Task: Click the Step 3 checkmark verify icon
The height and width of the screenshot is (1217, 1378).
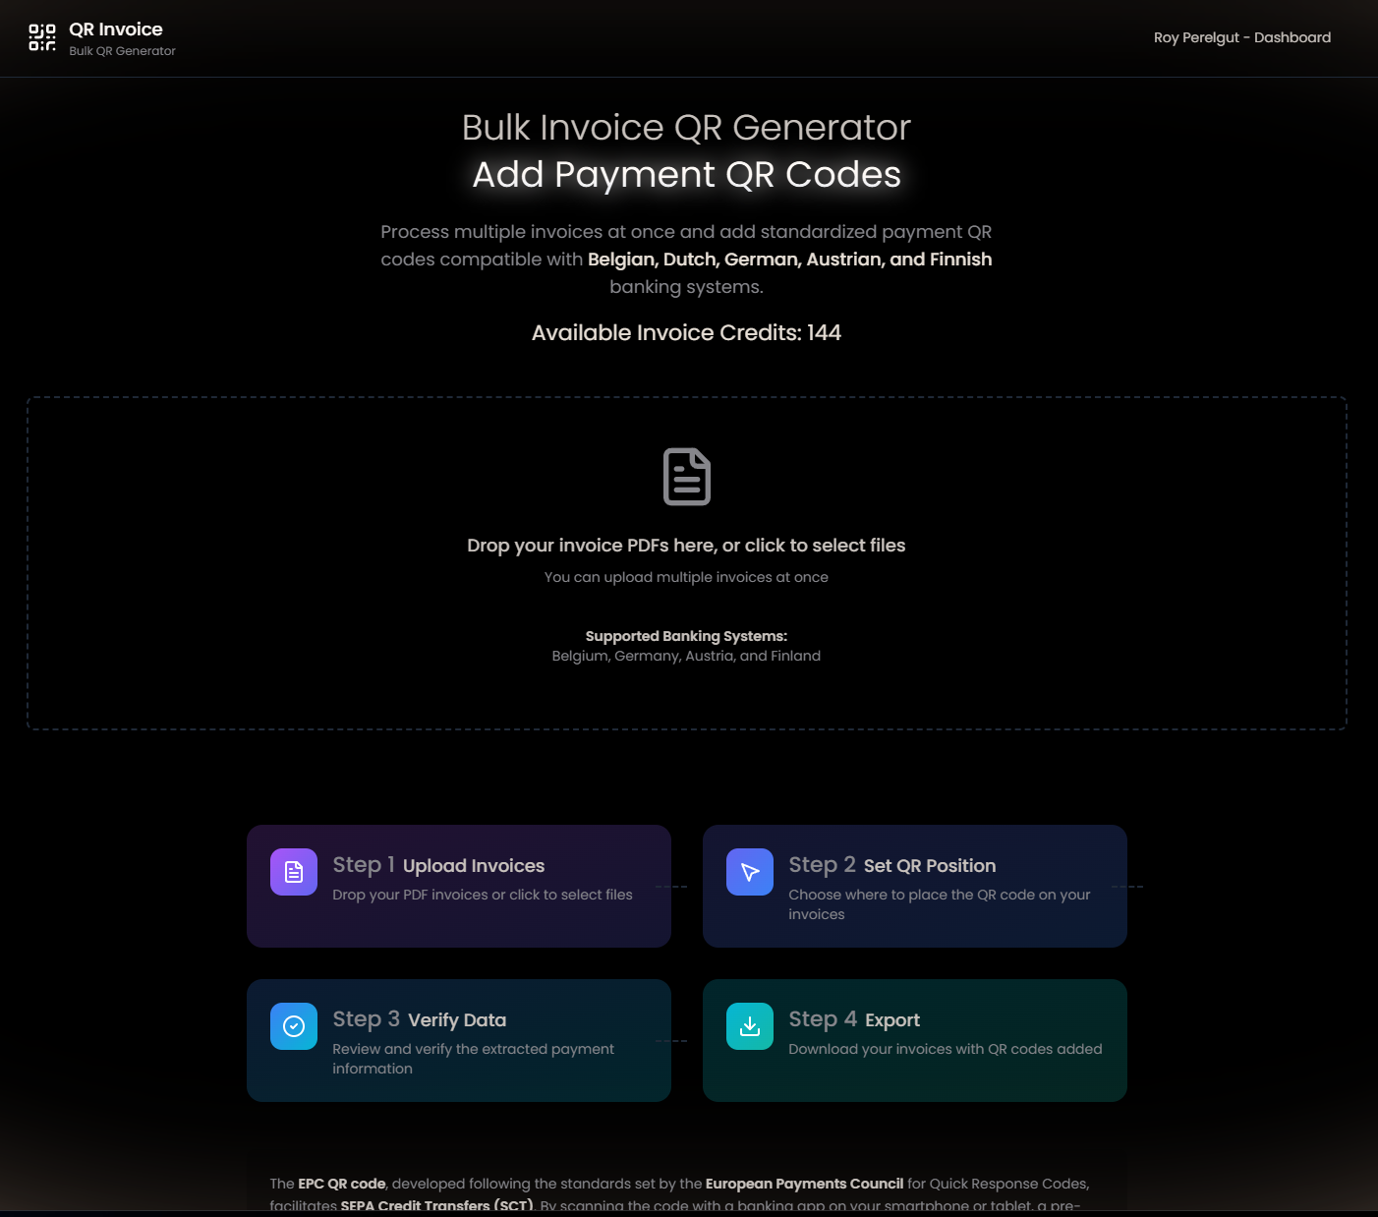Action: (x=293, y=1025)
